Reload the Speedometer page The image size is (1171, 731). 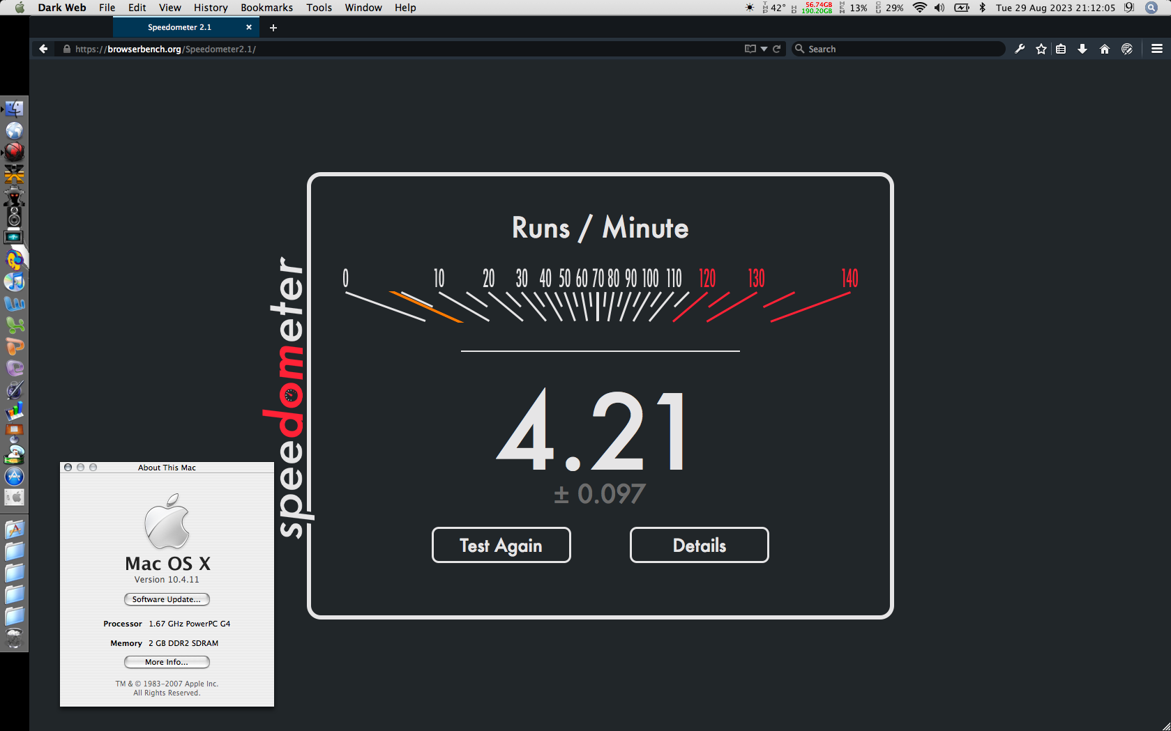pos(776,49)
